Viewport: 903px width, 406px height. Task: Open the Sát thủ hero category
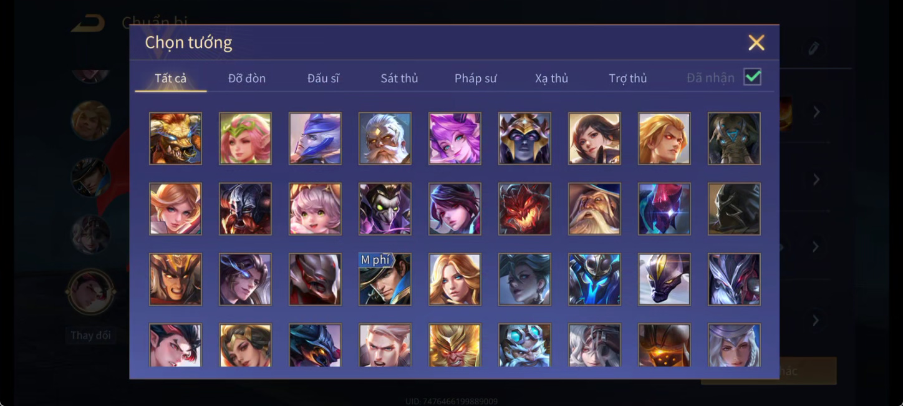[399, 78]
